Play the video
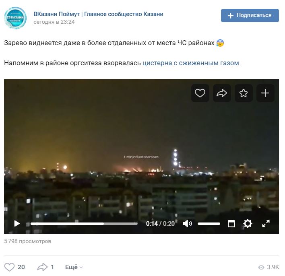Screen dimensions: 285x276 tap(17, 223)
